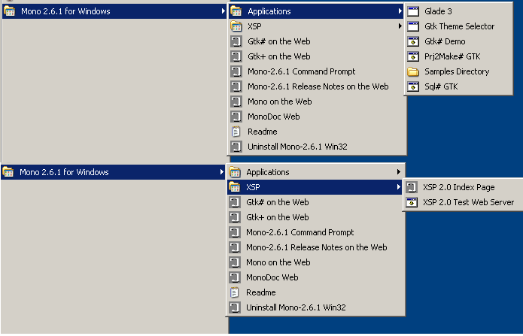The width and height of the screenshot is (523, 336).
Task: Click the folder icon of the highlighted Applications entry
Action: [236, 11]
